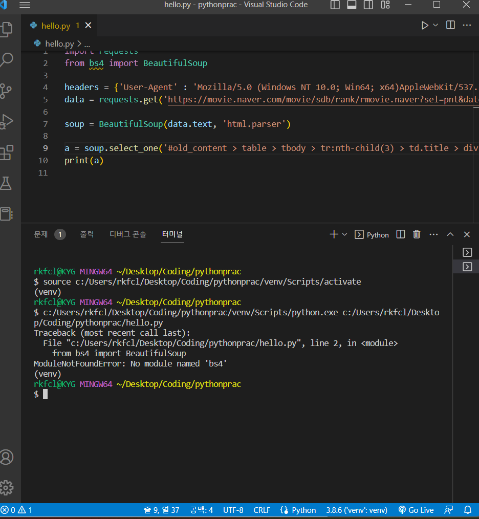Open notifications bell icon

pyautogui.click(x=467, y=510)
